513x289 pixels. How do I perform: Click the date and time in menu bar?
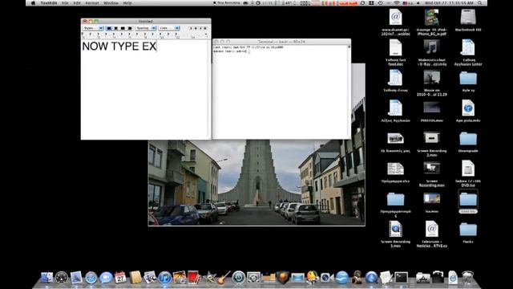[449, 3]
